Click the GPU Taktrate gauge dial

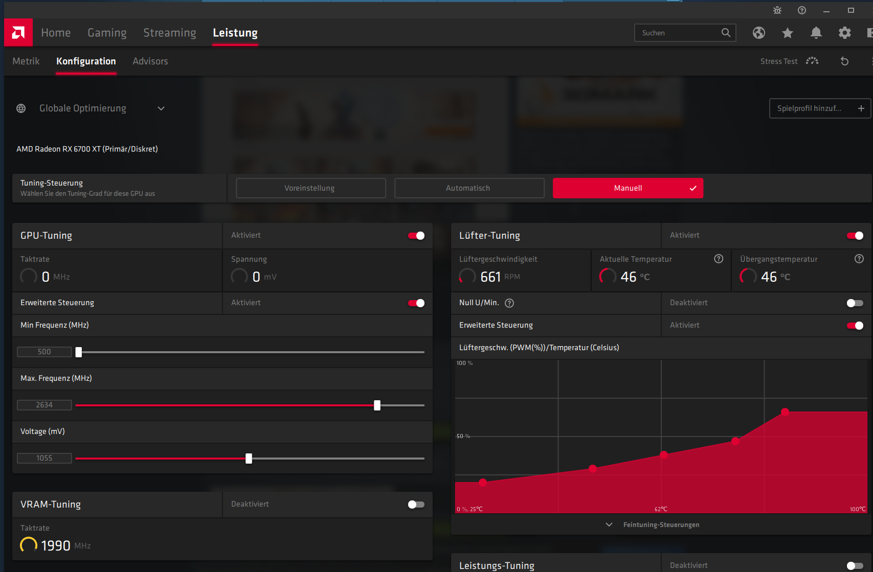[29, 277]
